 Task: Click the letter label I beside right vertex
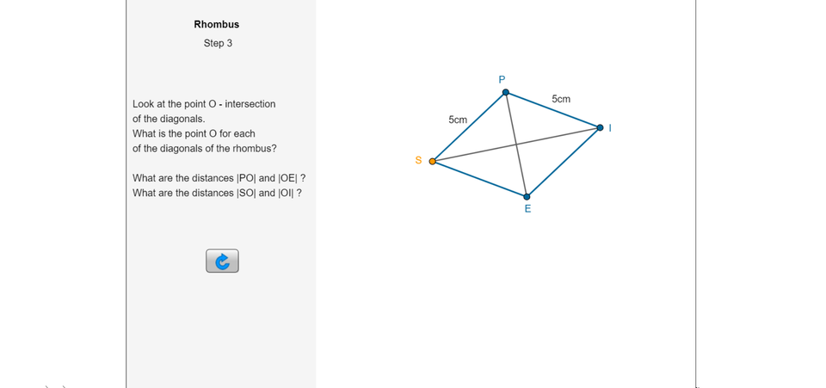pos(610,128)
